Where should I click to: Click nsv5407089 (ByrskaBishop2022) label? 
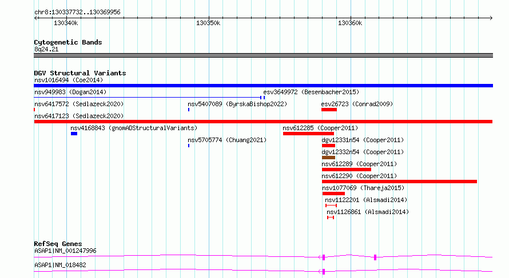[x=237, y=104]
